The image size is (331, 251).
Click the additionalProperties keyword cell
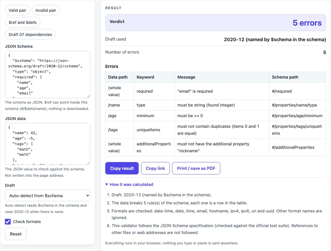[154, 147]
